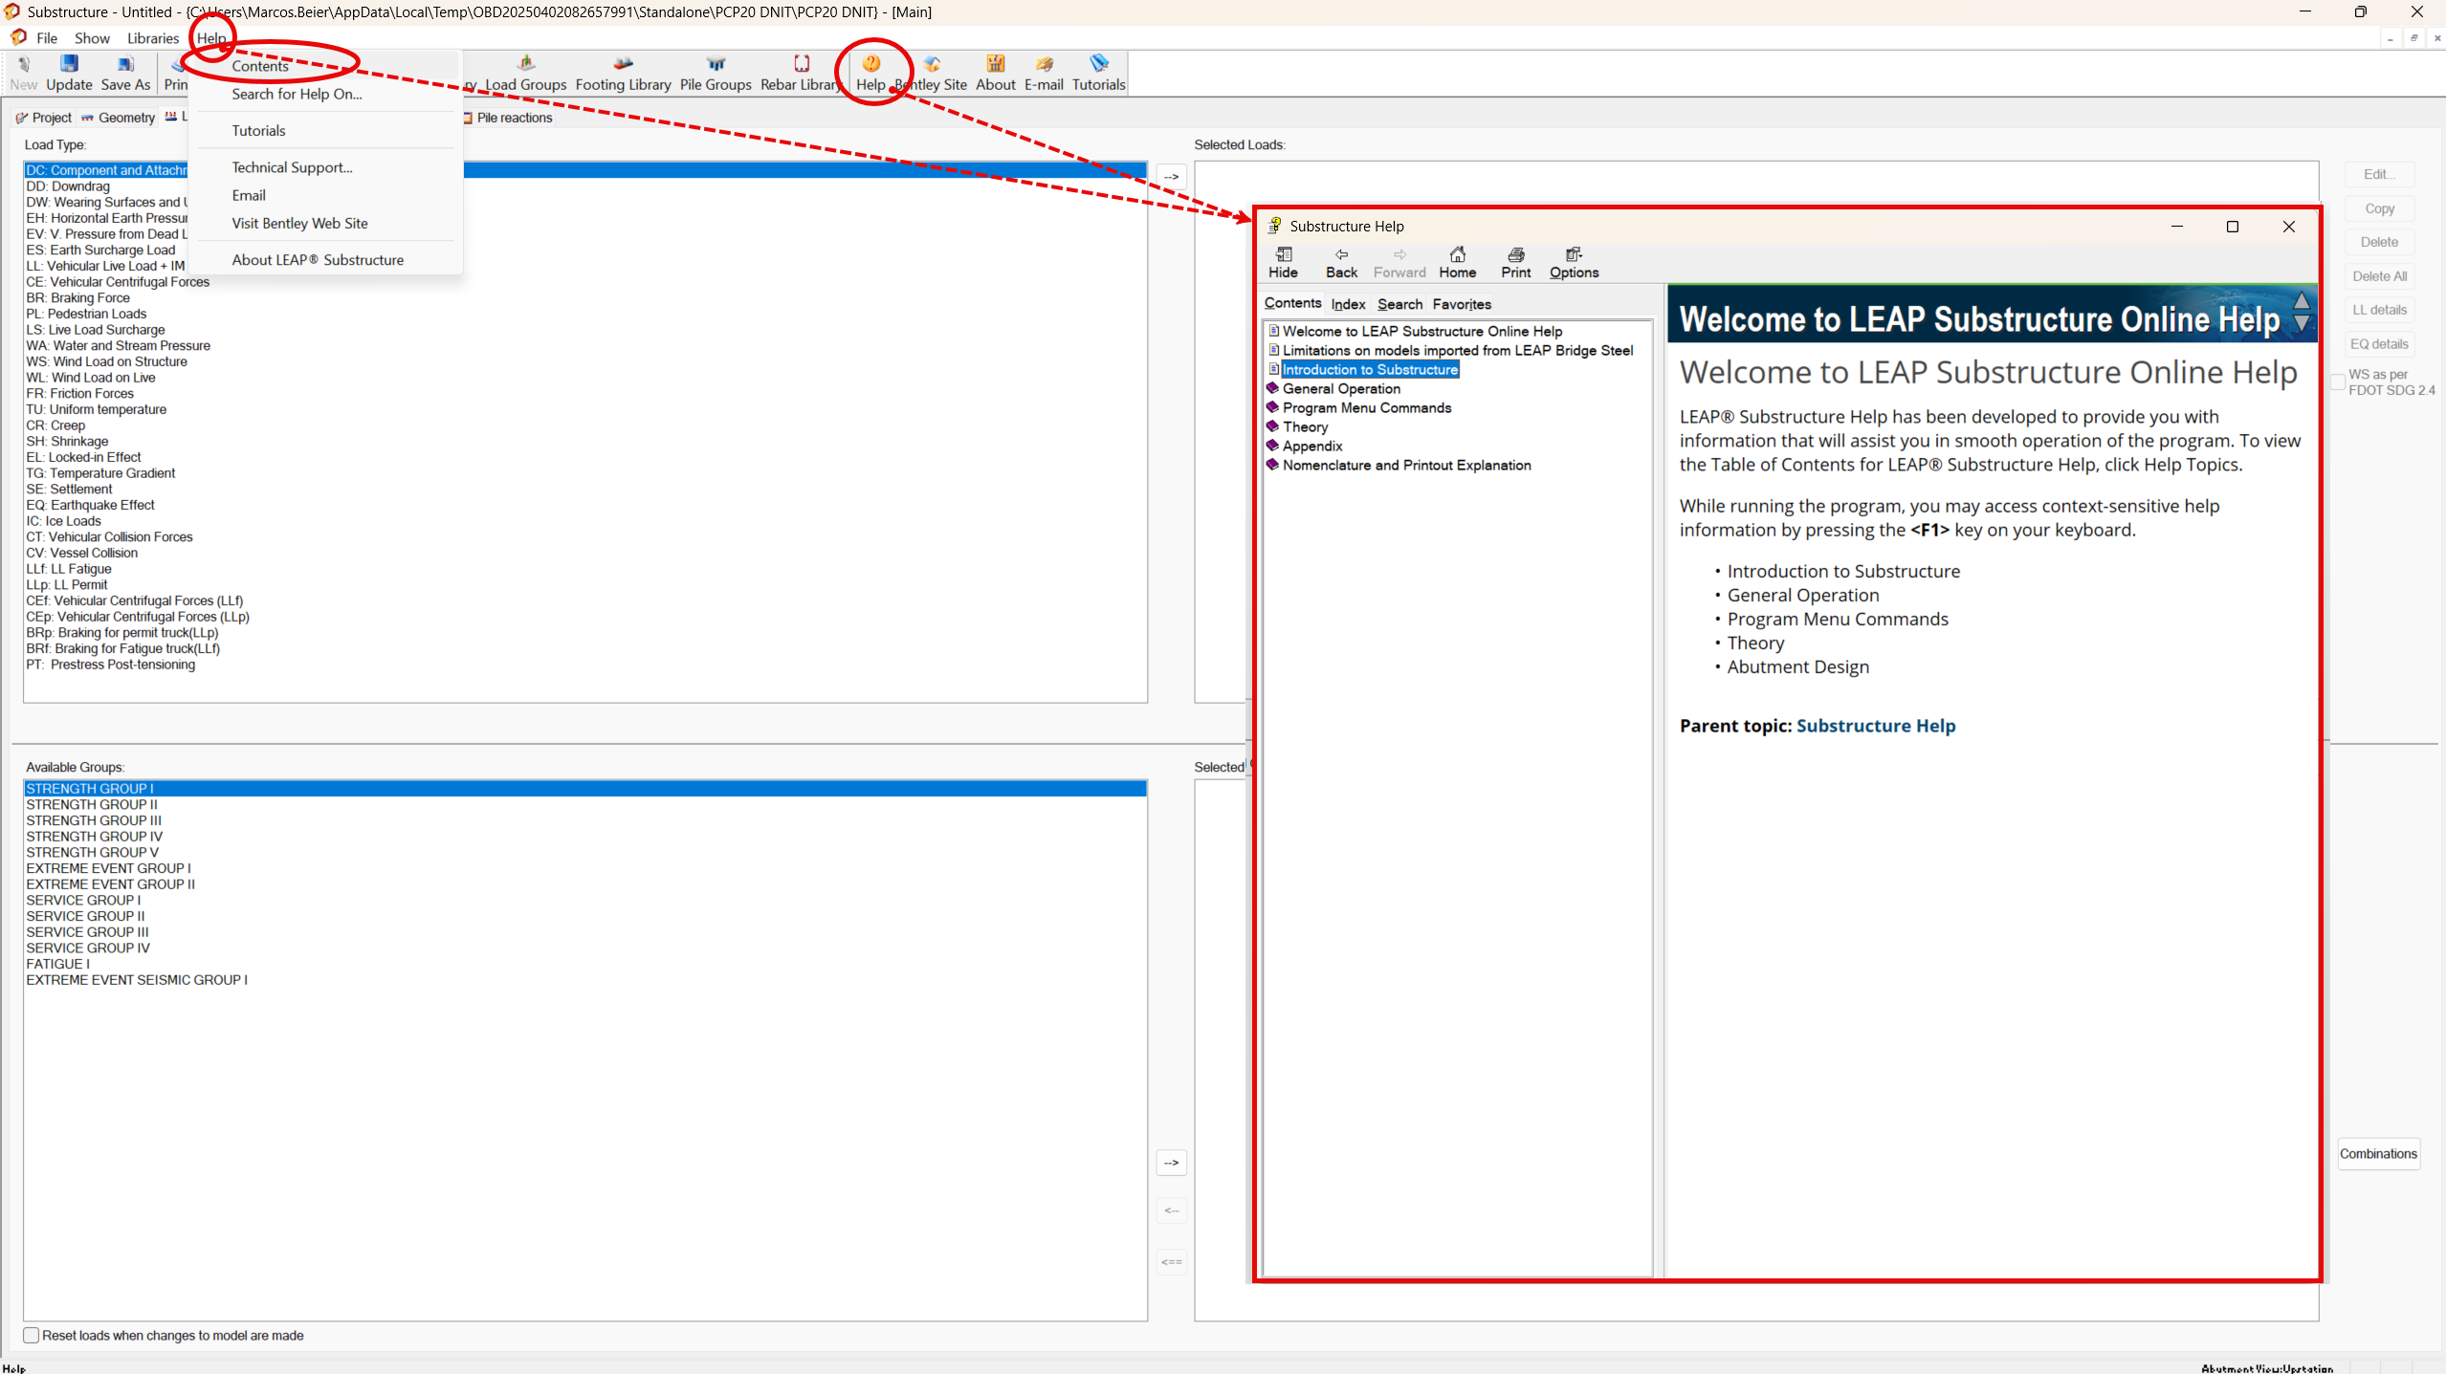
Task: Open the Pile Groups library icon
Action: point(716,73)
